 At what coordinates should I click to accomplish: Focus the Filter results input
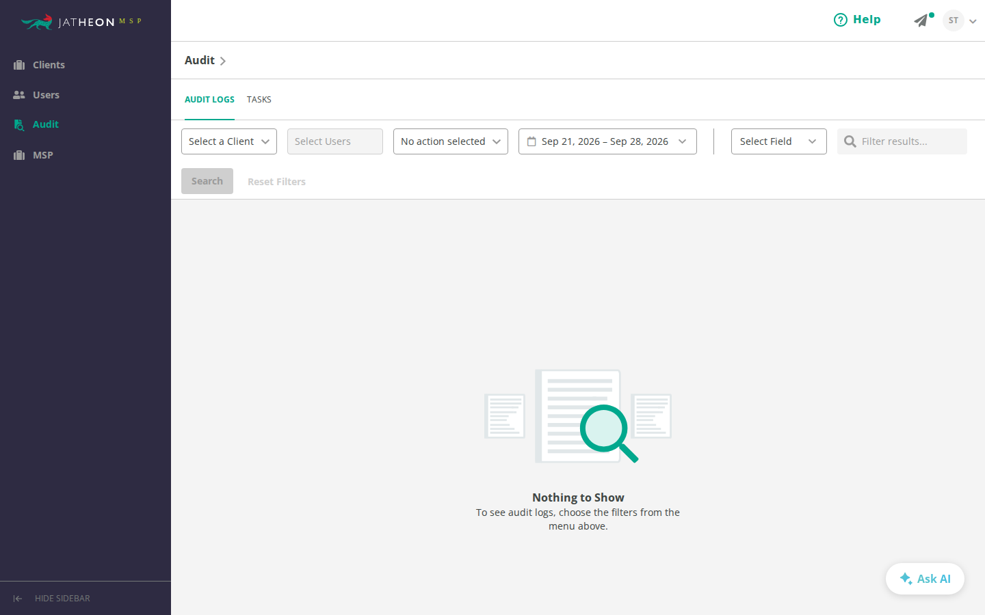(x=902, y=141)
